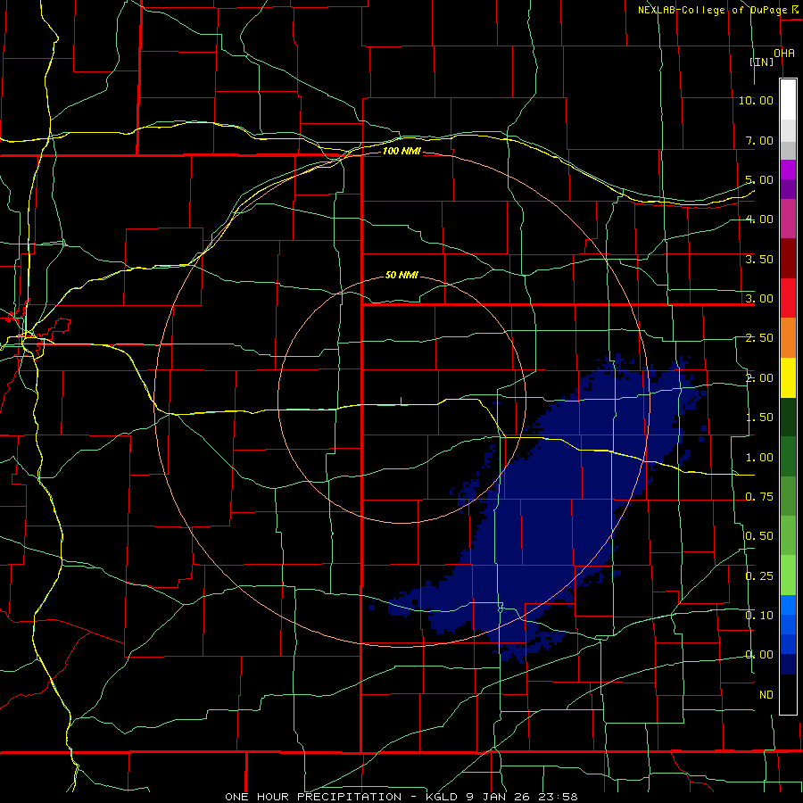Click the 0.10 scale value
This screenshot has width=803, height=803.
pos(759,615)
